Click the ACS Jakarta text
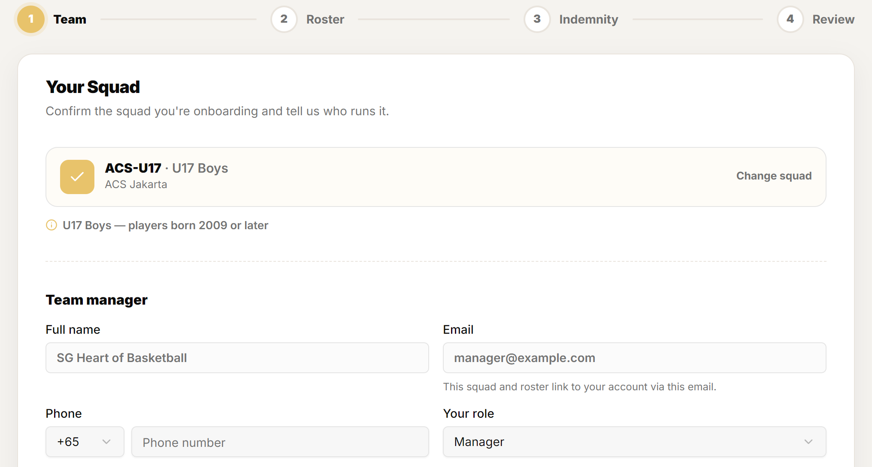Screen dimensions: 872x467 tap(136, 185)
